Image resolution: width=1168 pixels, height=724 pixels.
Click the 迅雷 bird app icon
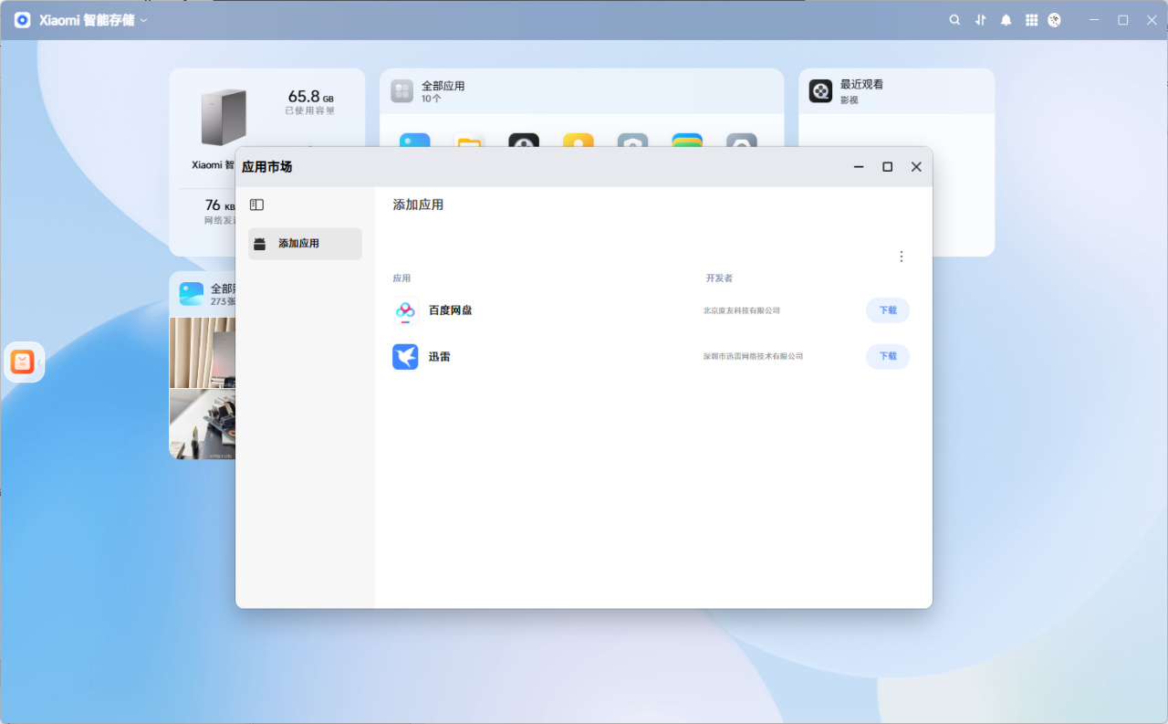coord(405,356)
